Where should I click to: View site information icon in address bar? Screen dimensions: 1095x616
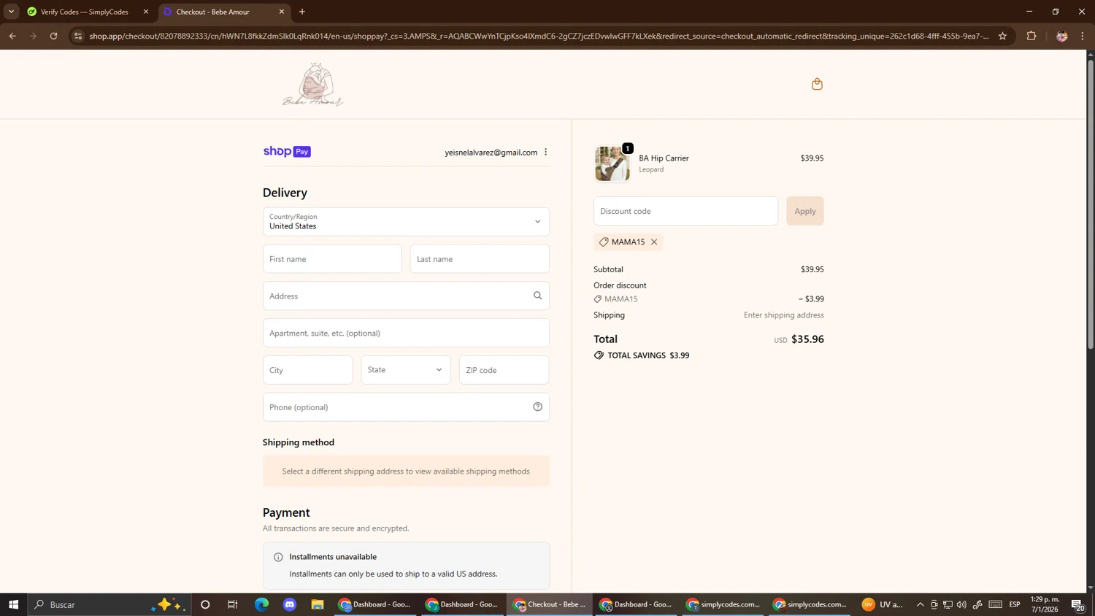click(x=78, y=36)
